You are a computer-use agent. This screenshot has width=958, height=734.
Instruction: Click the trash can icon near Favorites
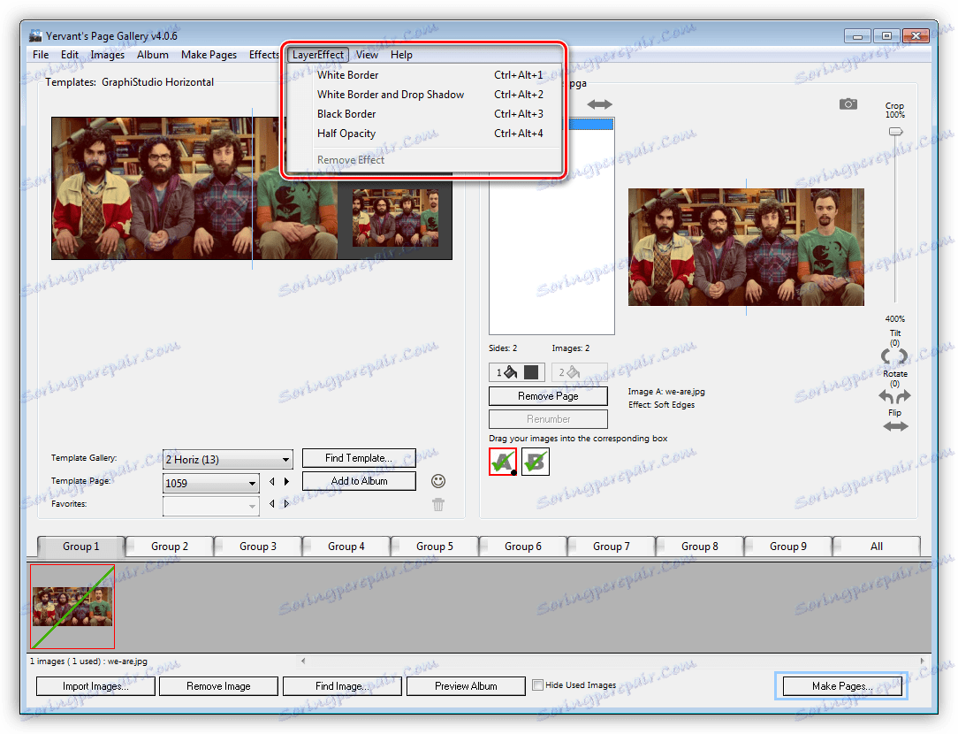click(438, 504)
